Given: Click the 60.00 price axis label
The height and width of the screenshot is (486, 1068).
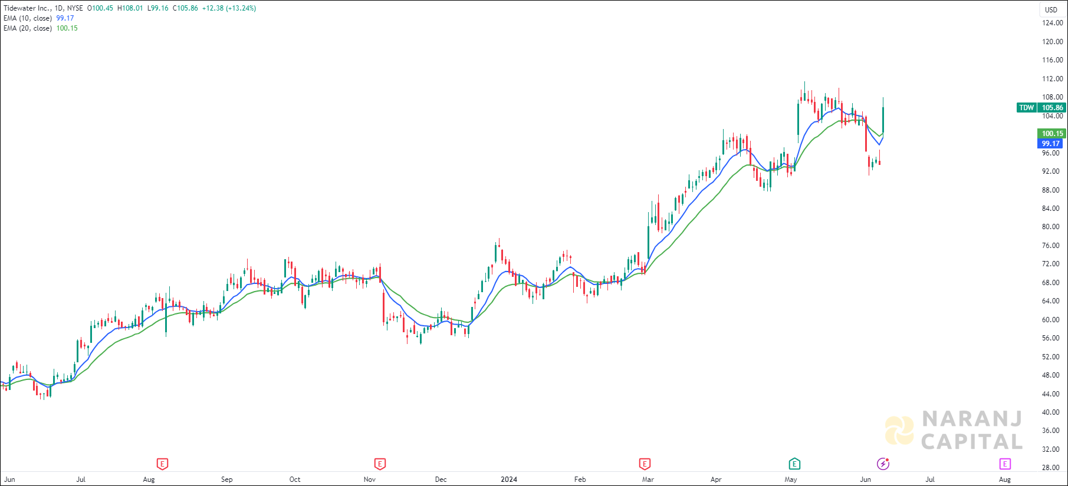Looking at the screenshot, I should coord(1051,320).
